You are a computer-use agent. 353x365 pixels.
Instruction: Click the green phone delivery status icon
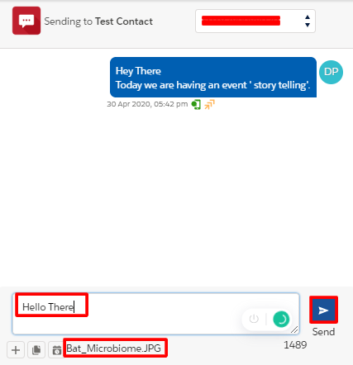[x=196, y=104]
